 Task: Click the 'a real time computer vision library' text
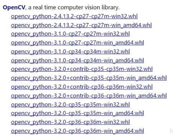pyautogui.click(x=74, y=8)
